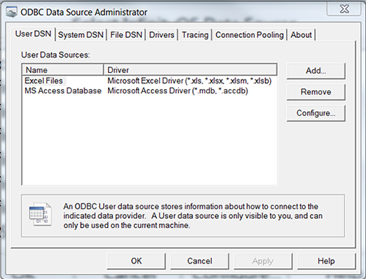The height and width of the screenshot is (279, 366).
Task: Click the Configure... button
Action: [316, 113]
